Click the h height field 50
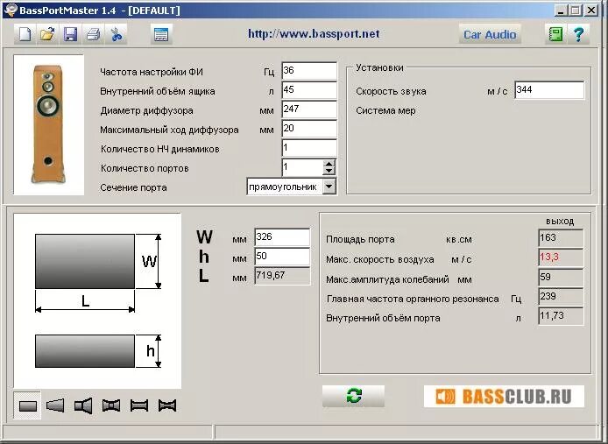 tap(282, 257)
